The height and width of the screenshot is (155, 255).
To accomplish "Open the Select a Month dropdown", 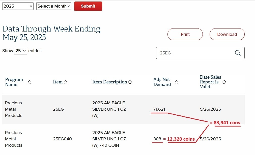I will 54,6.
